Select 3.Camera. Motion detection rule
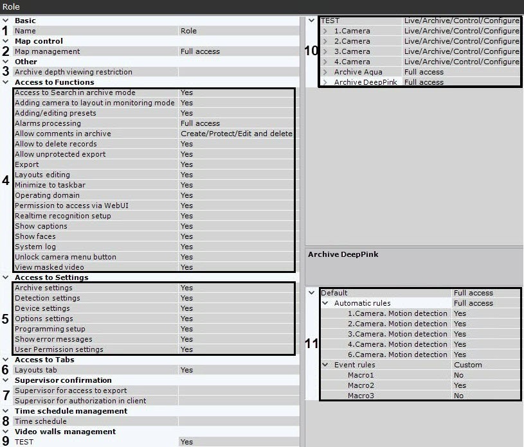Viewport: 524px width, 447px height. pyautogui.click(x=420, y=334)
